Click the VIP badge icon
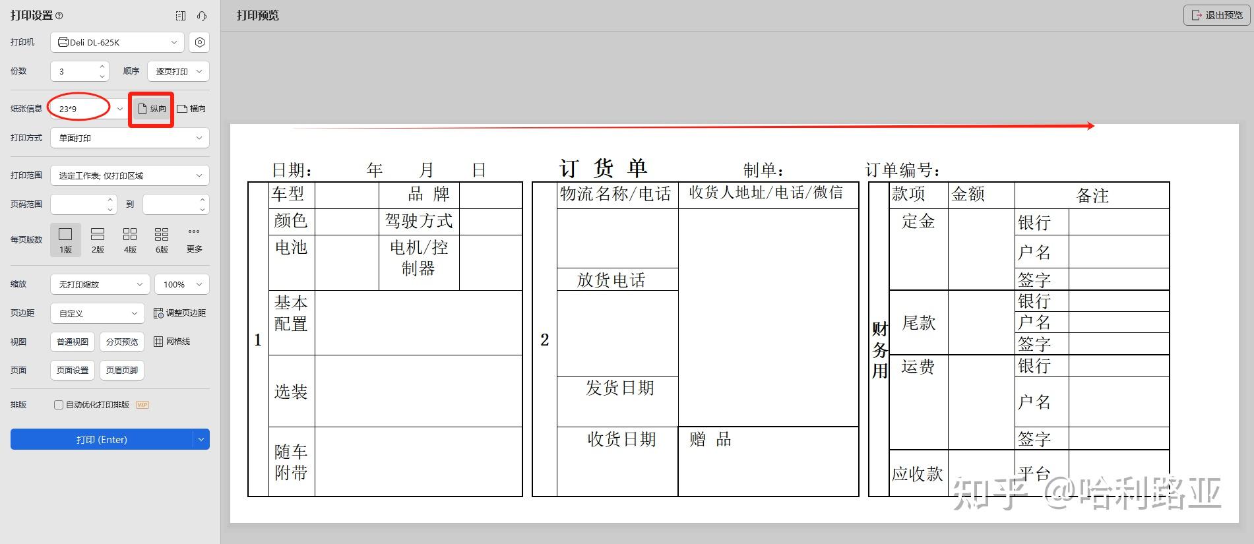The height and width of the screenshot is (544, 1254). [x=142, y=405]
